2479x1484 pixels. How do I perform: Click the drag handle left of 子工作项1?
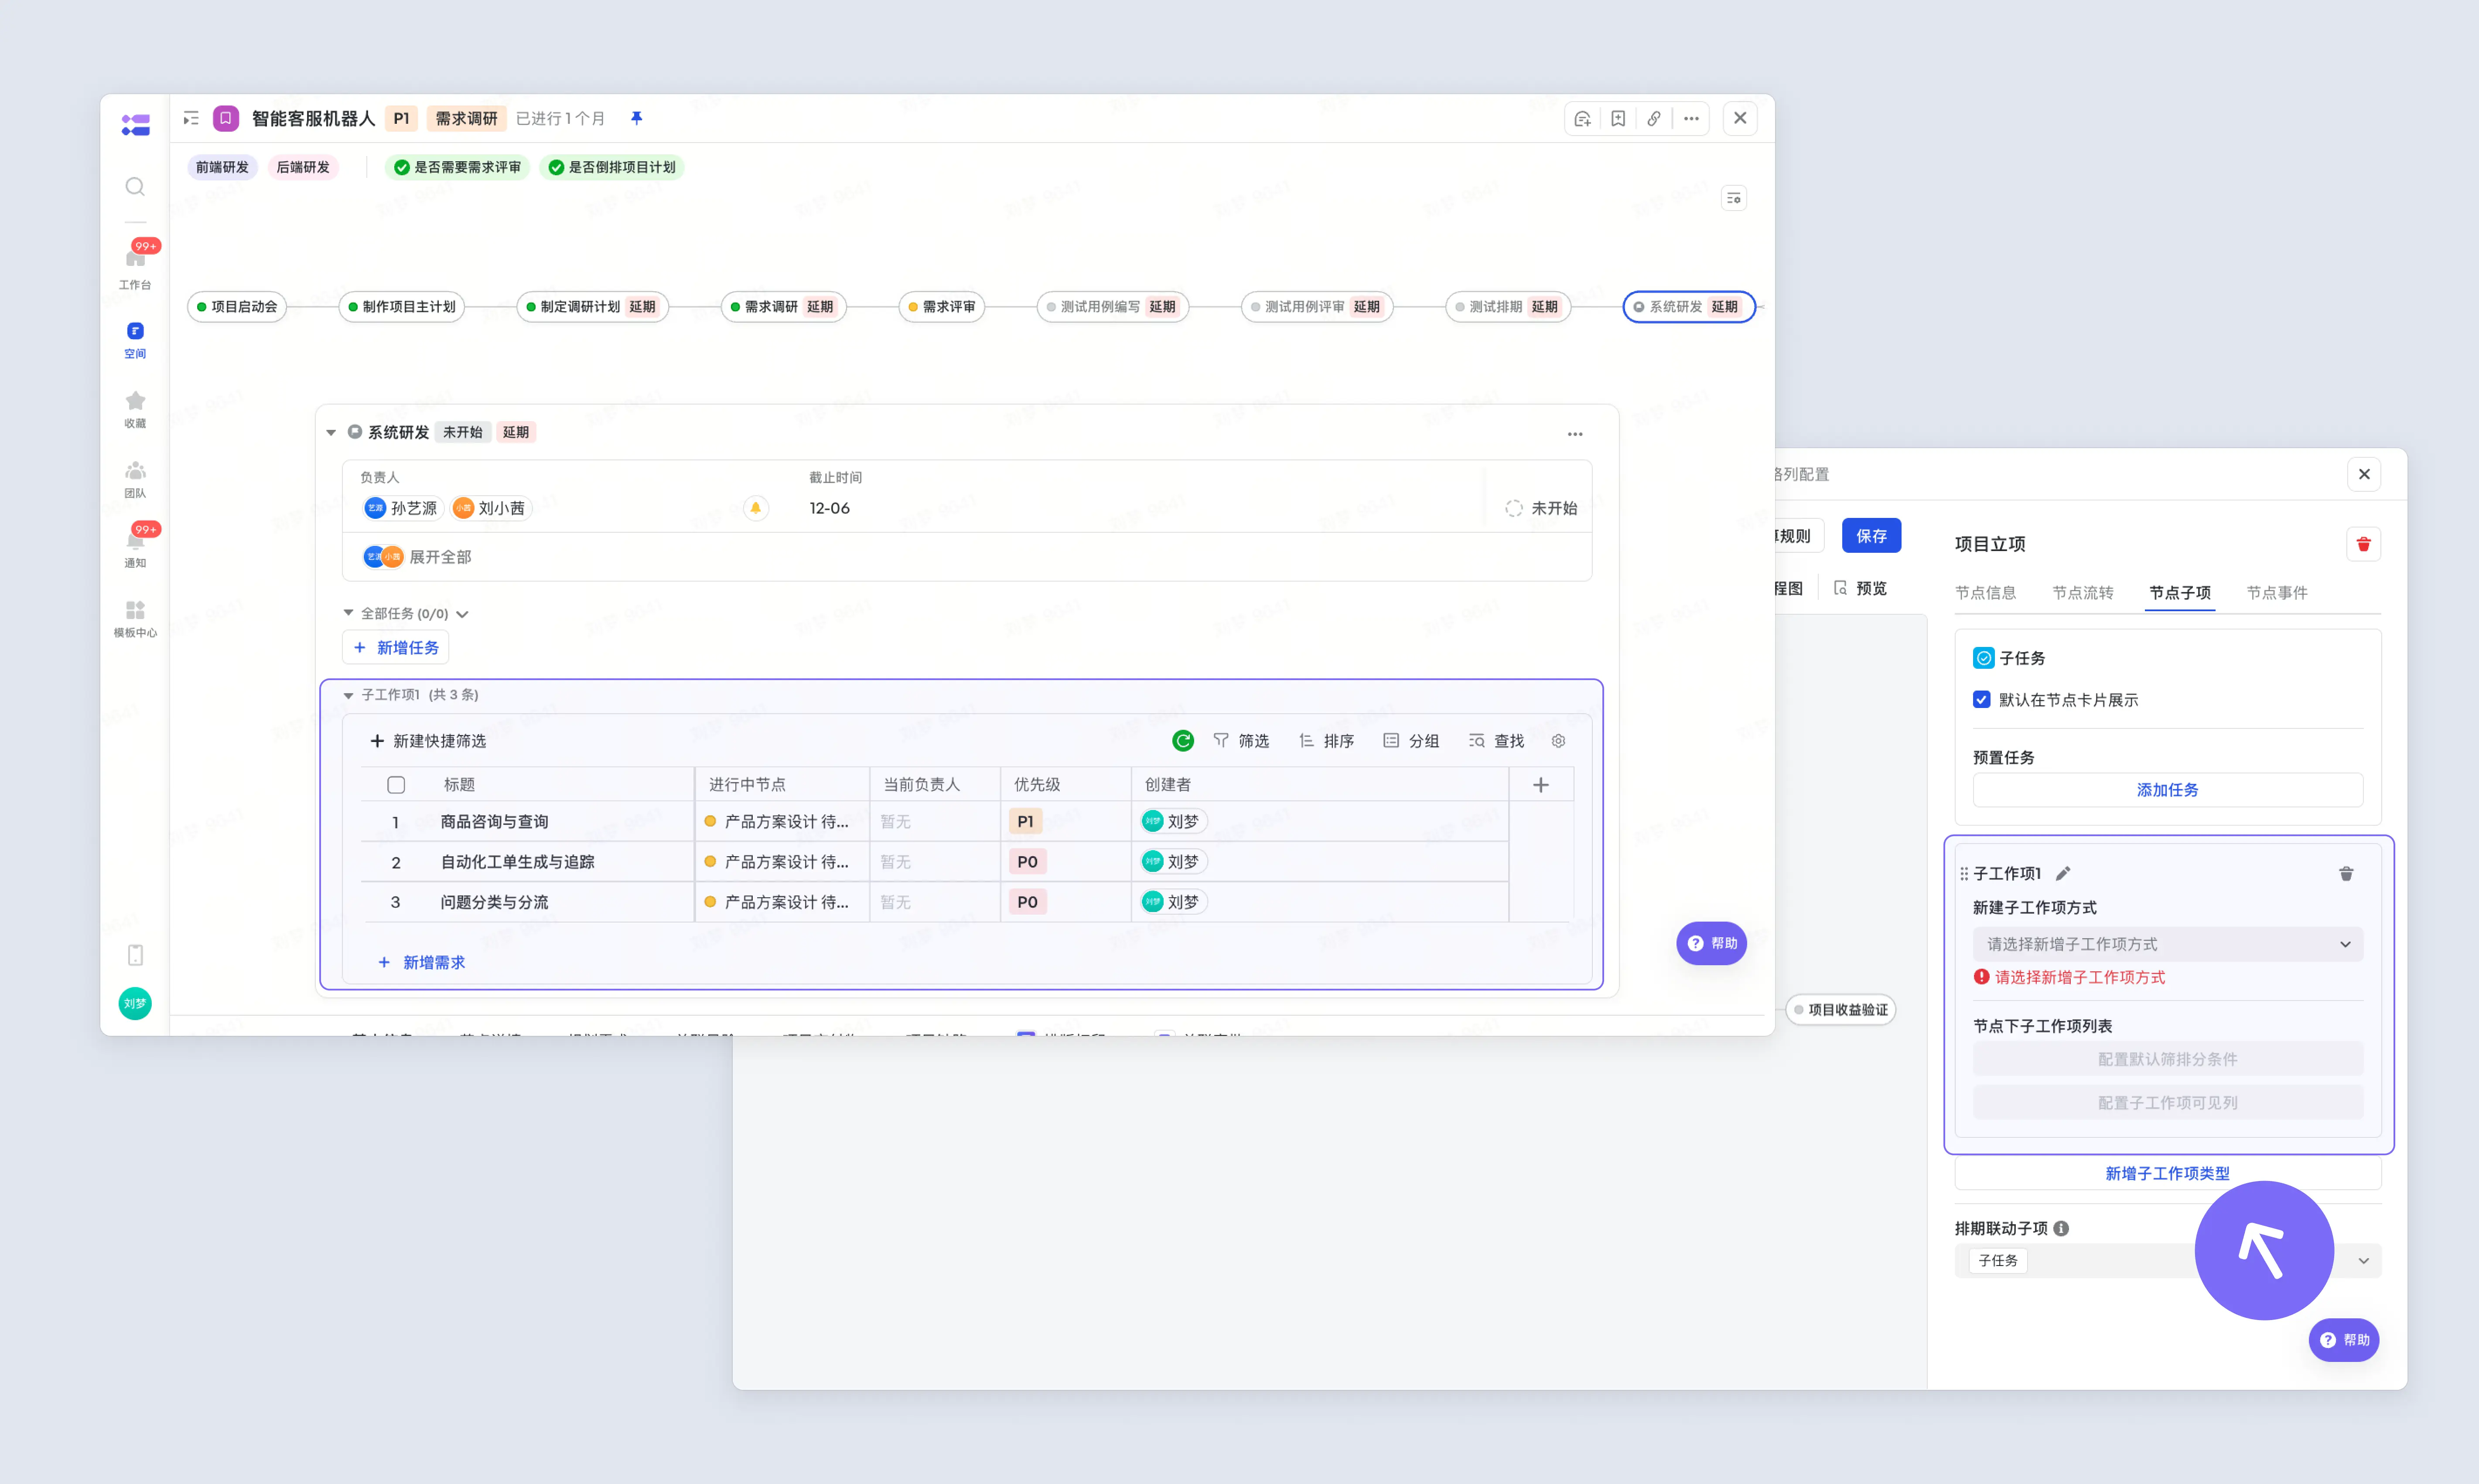pos(1964,874)
